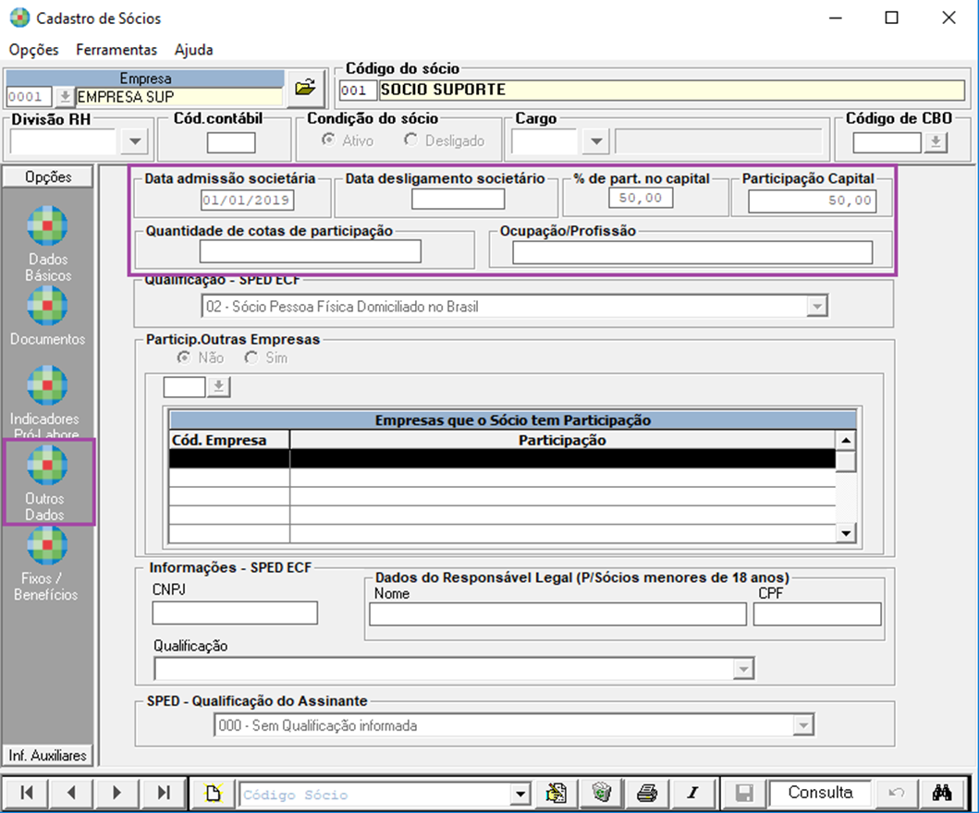The image size is (979, 813).
Task: Click Responsável Legal CPF field
Action: pyautogui.click(x=816, y=614)
